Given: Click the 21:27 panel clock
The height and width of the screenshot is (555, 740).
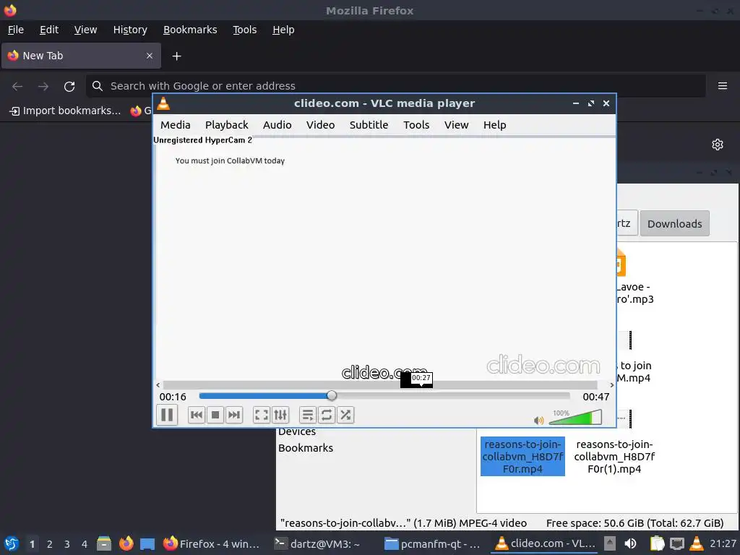Looking at the screenshot, I should pyautogui.click(x=723, y=543).
